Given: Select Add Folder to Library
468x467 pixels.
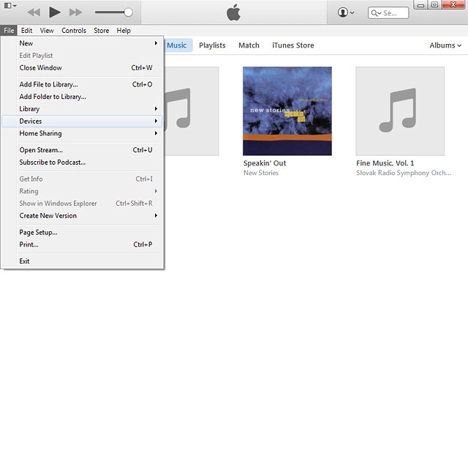Looking at the screenshot, I should tap(82, 97).
